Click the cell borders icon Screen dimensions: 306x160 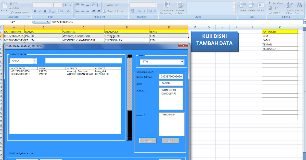53,11
